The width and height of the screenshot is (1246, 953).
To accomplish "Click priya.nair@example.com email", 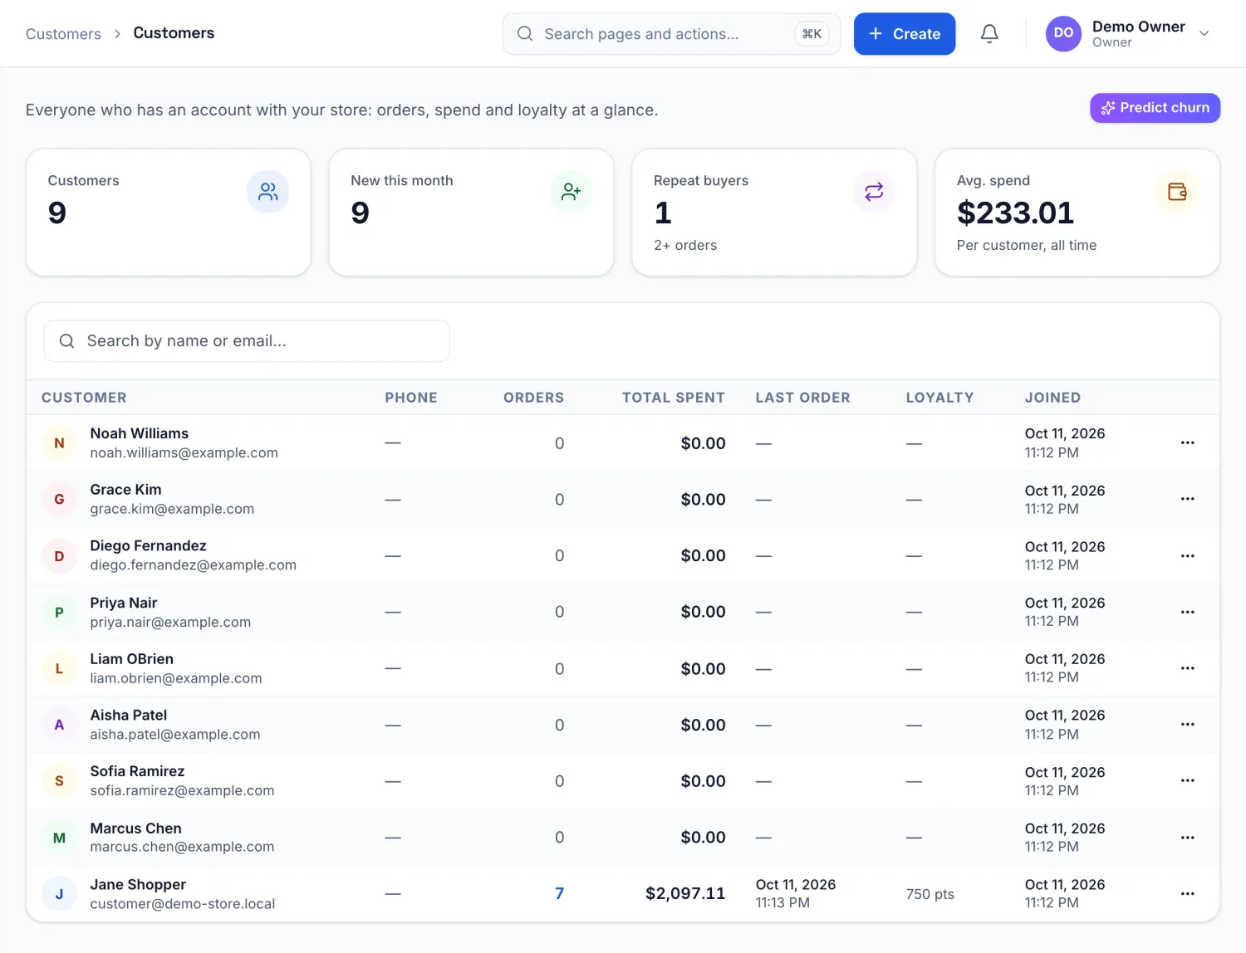I will click(170, 622).
